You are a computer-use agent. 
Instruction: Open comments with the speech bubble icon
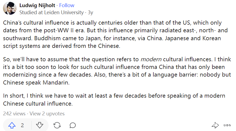[x=73, y=125]
